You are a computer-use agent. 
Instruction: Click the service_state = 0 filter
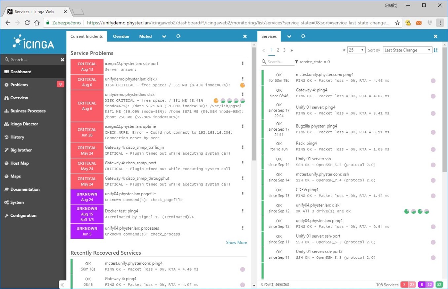point(312,62)
